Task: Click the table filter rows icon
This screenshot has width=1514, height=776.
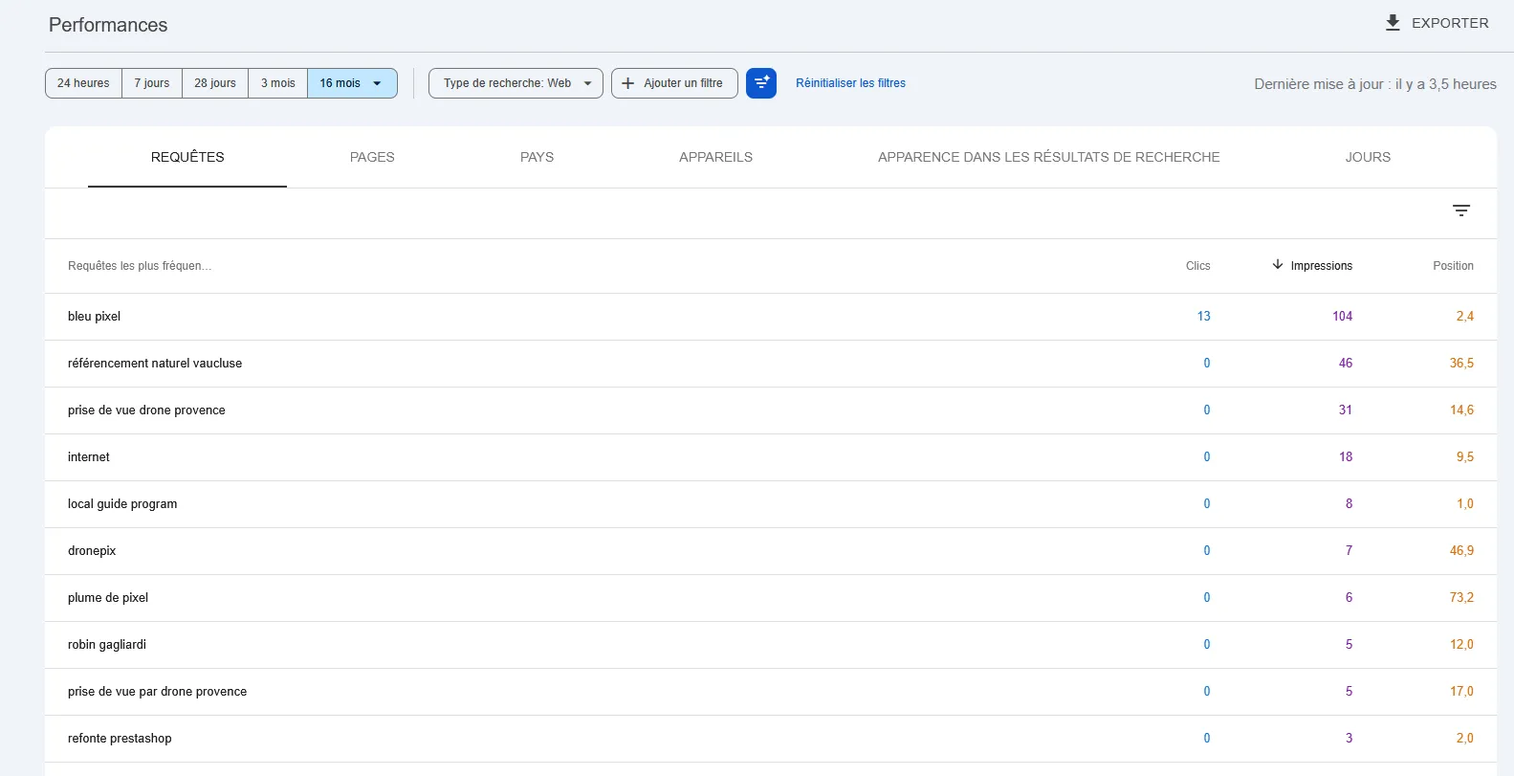Action: point(1461,211)
